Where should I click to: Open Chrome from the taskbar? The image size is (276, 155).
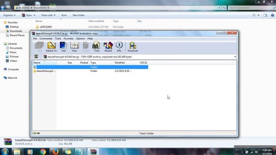(43, 152)
